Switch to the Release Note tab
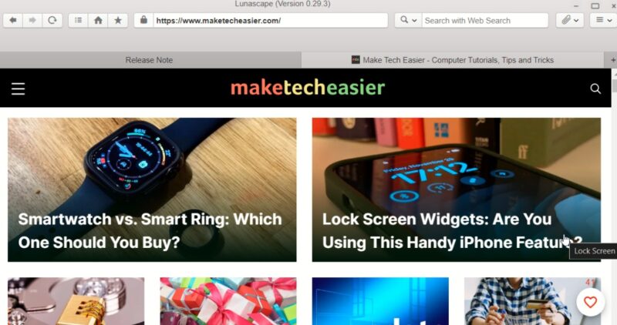 pyautogui.click(x=149, y=60)
